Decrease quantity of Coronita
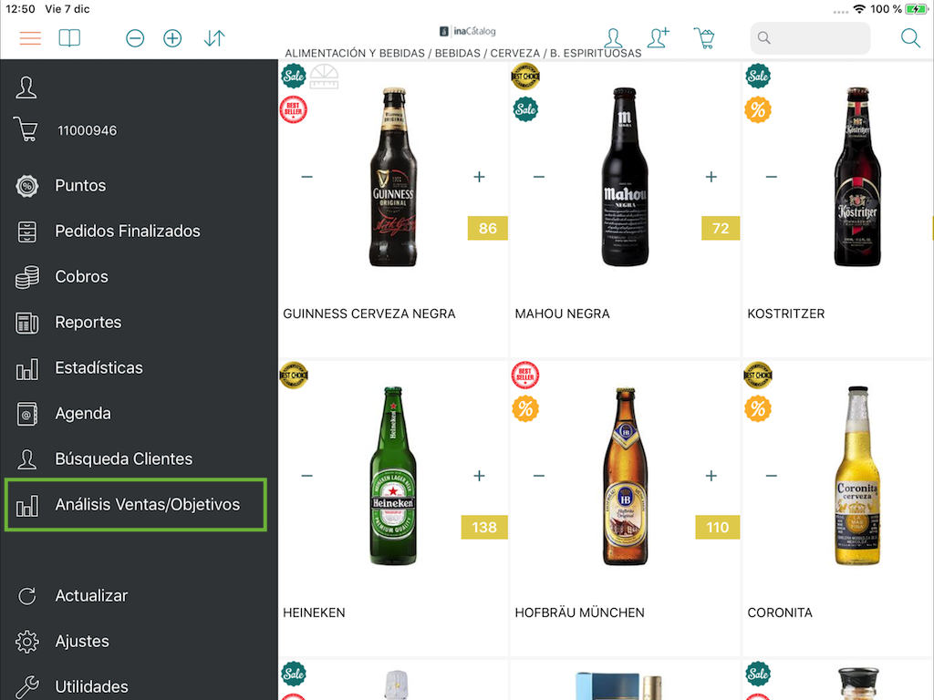Image resolution: width=934 pixels, height=700 pixels. click(771, 476)
